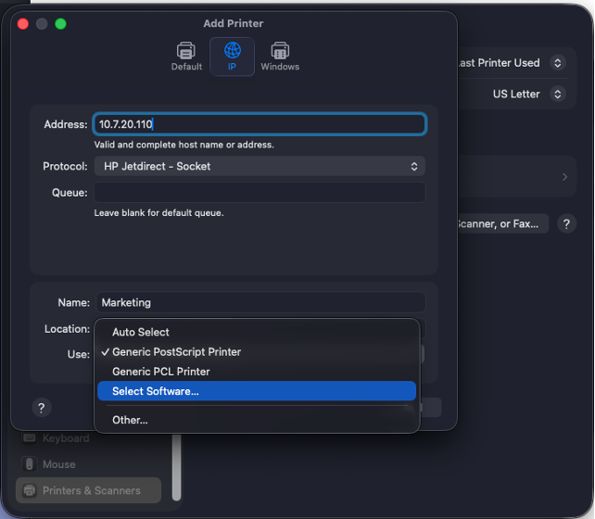Click the Name field containing Marketing
This screenshot has height=519, width=595.
[x=260, y=302]
